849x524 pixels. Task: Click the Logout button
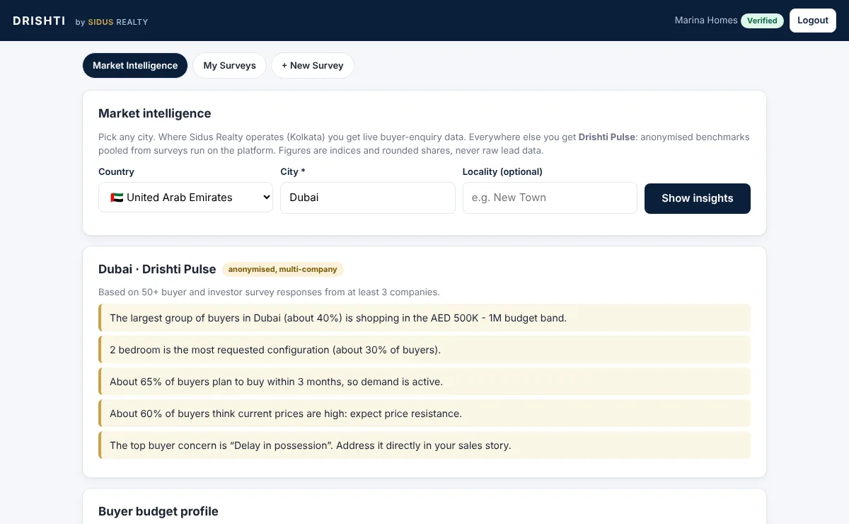[812, 21]
